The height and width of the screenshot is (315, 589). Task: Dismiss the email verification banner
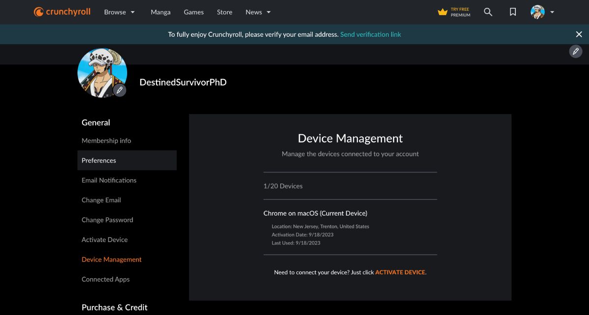click(579, 34)
